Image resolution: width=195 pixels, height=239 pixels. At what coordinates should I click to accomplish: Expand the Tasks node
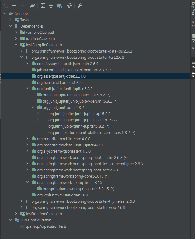click(x=10, y=20)
